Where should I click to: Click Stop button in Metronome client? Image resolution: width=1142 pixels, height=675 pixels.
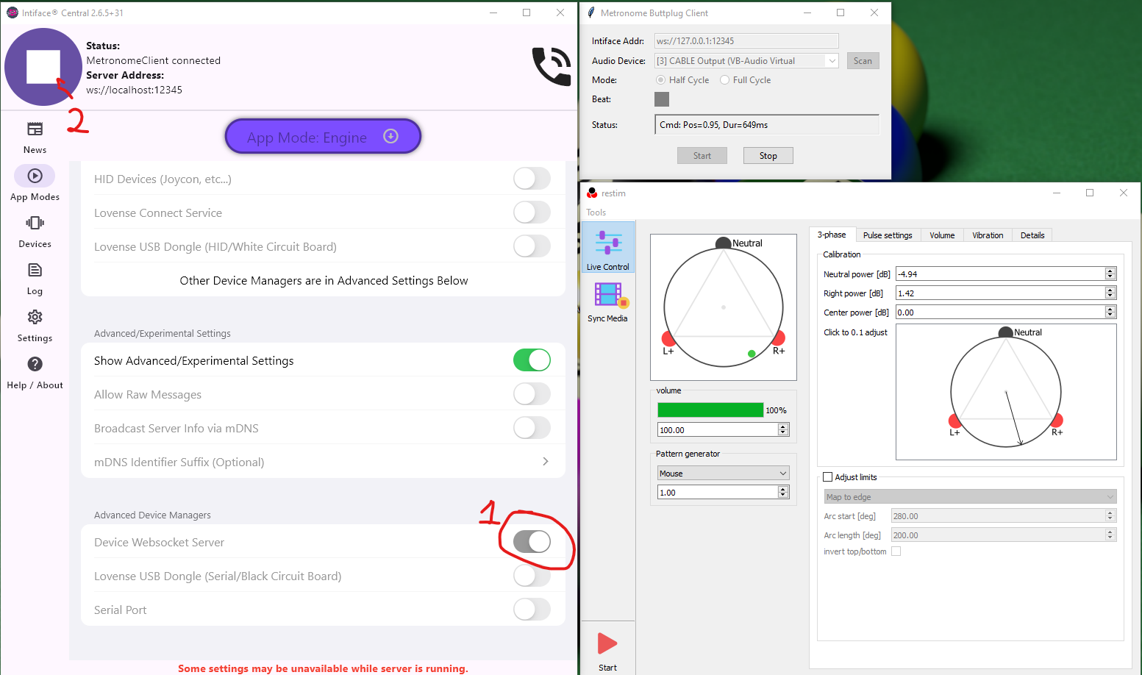click(768, 156)
